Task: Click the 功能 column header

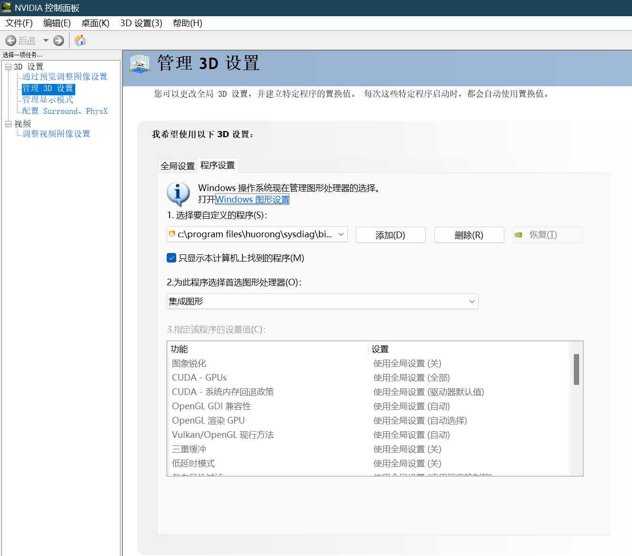Action: [x=268, y=349]
